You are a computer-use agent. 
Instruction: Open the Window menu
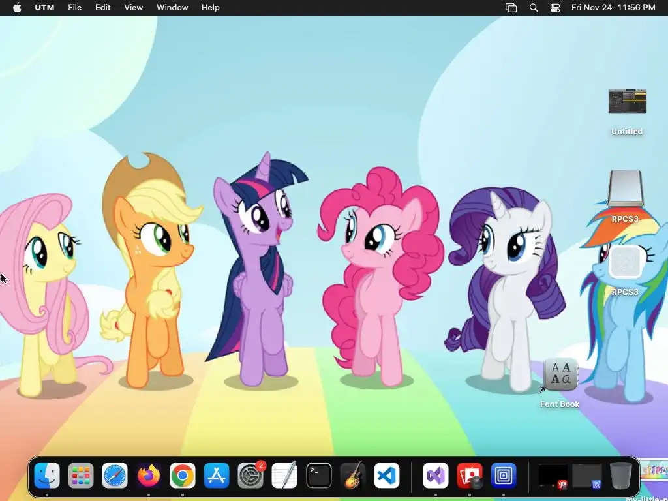[x=172, y=8]
